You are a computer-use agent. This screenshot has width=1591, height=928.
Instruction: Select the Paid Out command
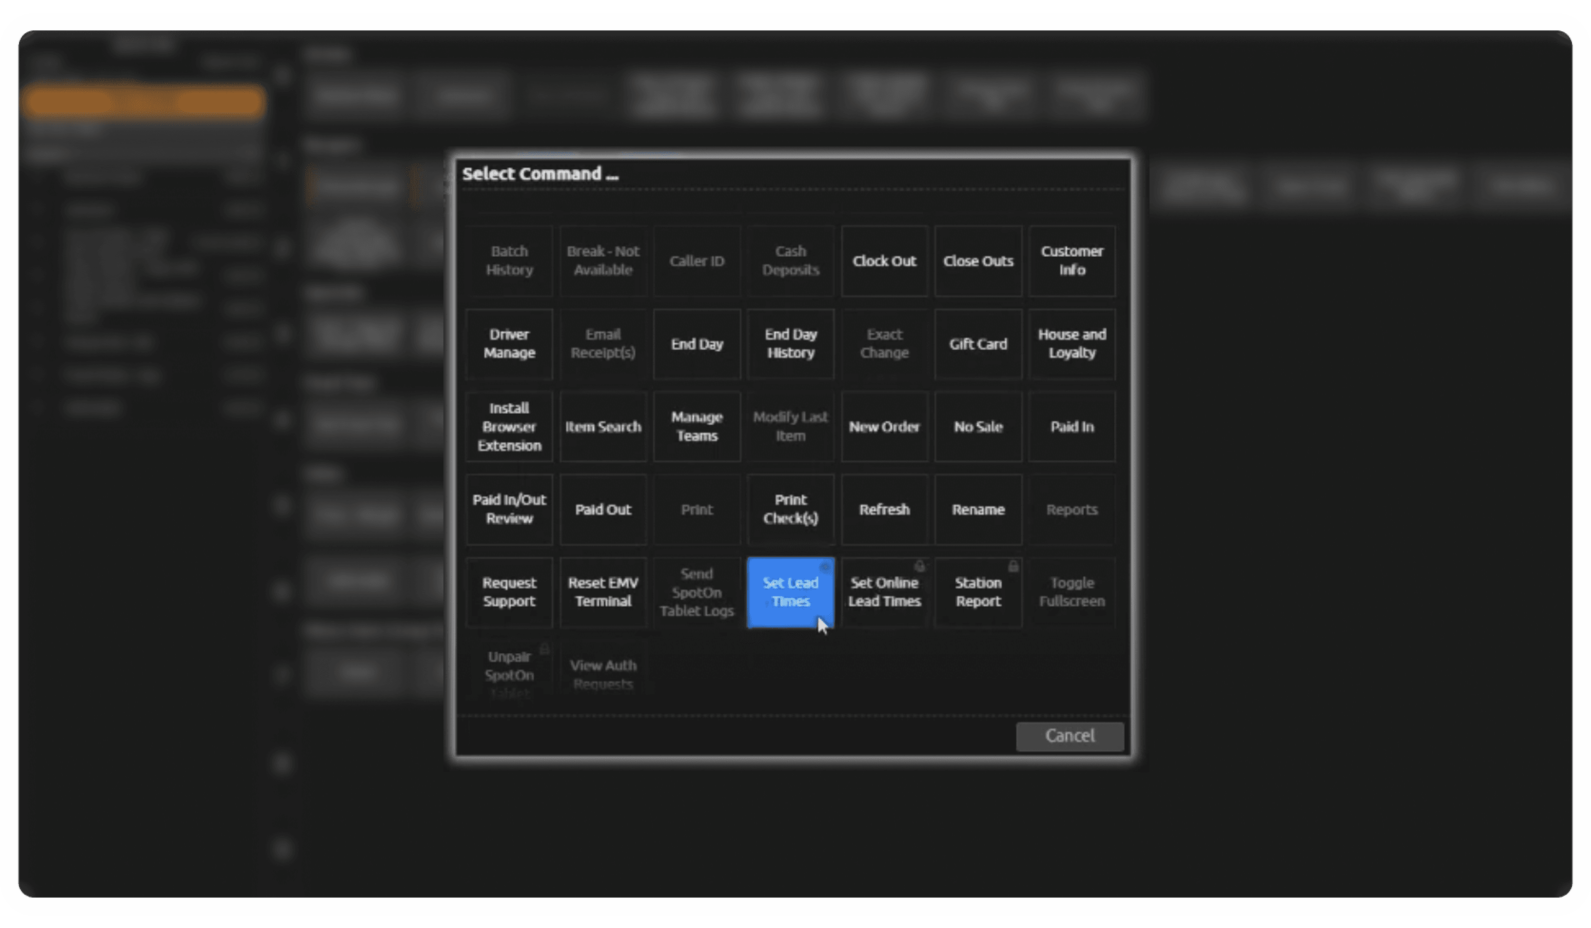pos(603,509)
